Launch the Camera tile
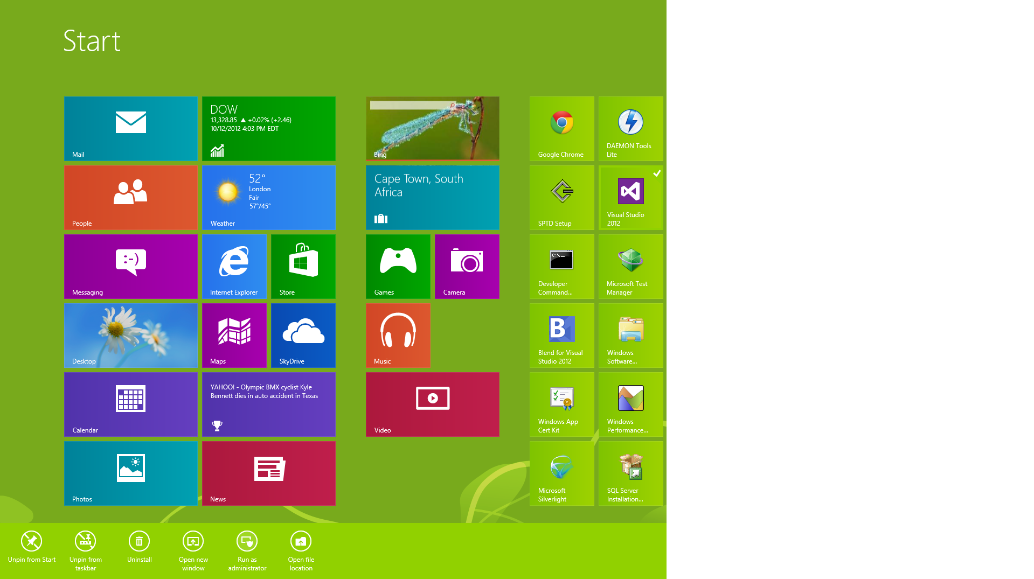 click(467, 267)
